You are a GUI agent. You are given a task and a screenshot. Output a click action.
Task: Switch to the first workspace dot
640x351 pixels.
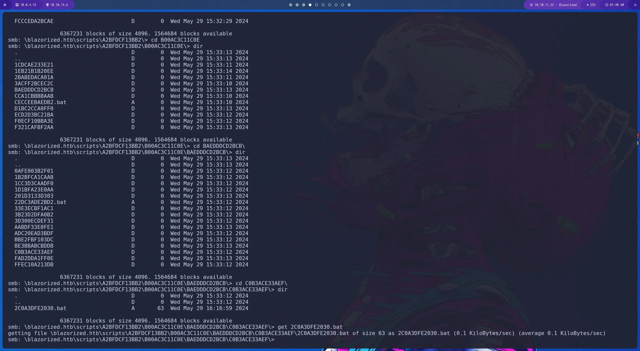pos(290,5)
